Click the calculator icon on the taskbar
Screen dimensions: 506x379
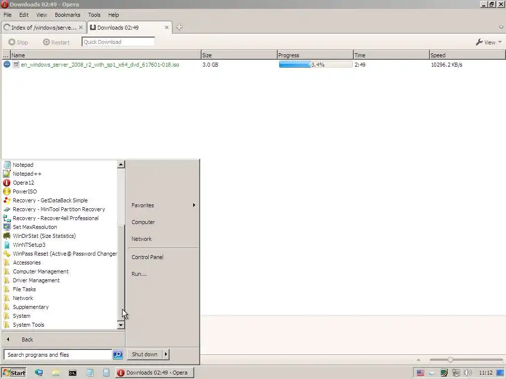click(106, 373)
